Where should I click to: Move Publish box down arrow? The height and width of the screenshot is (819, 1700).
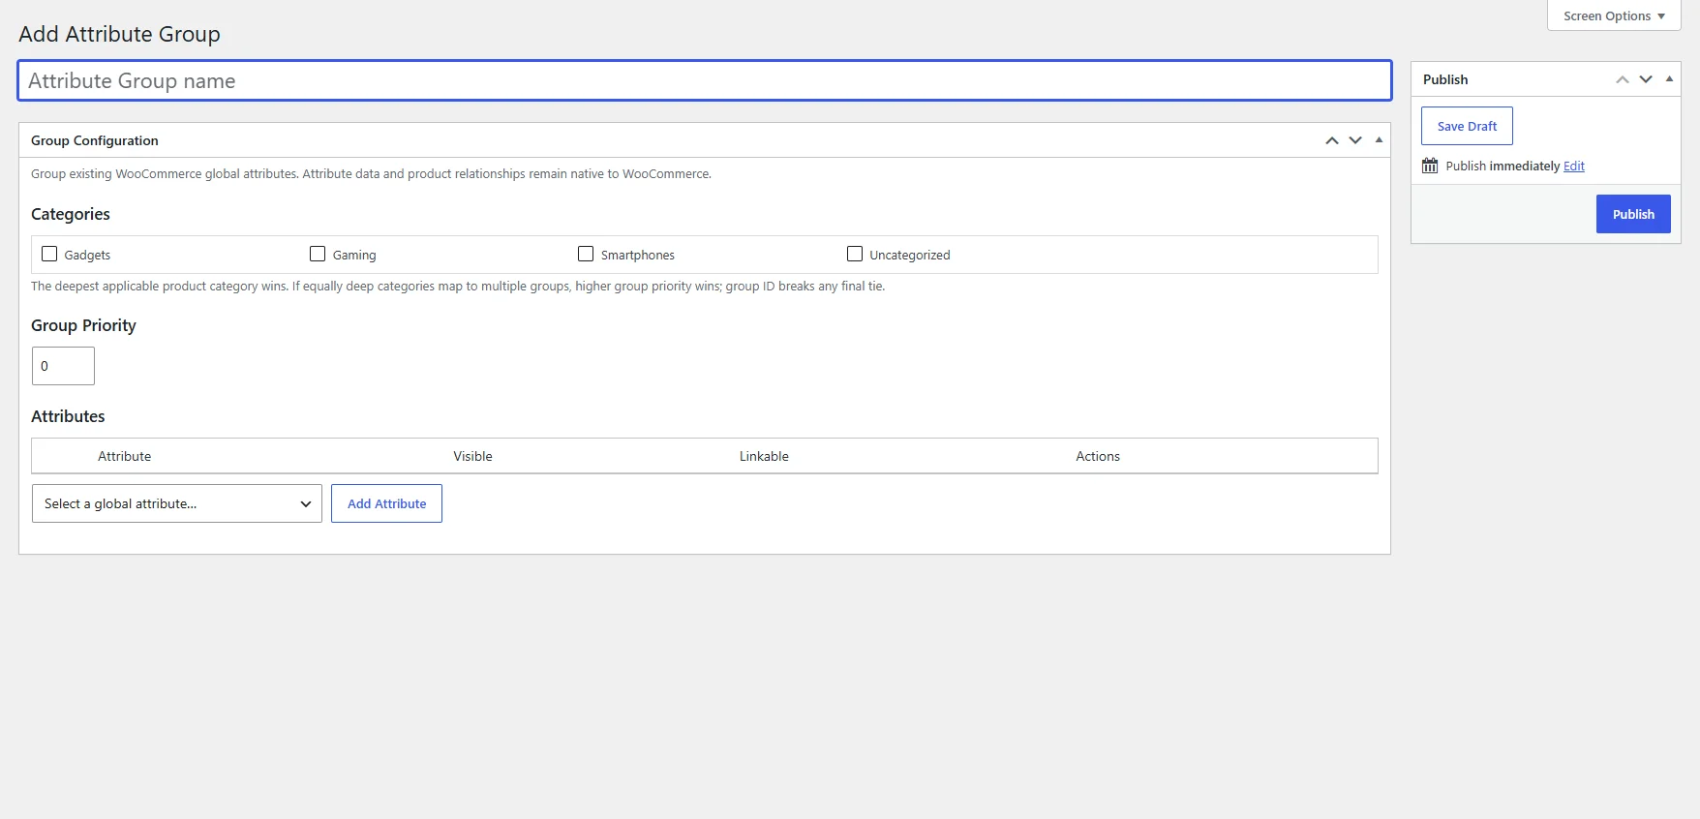(x=1646, y=79)
